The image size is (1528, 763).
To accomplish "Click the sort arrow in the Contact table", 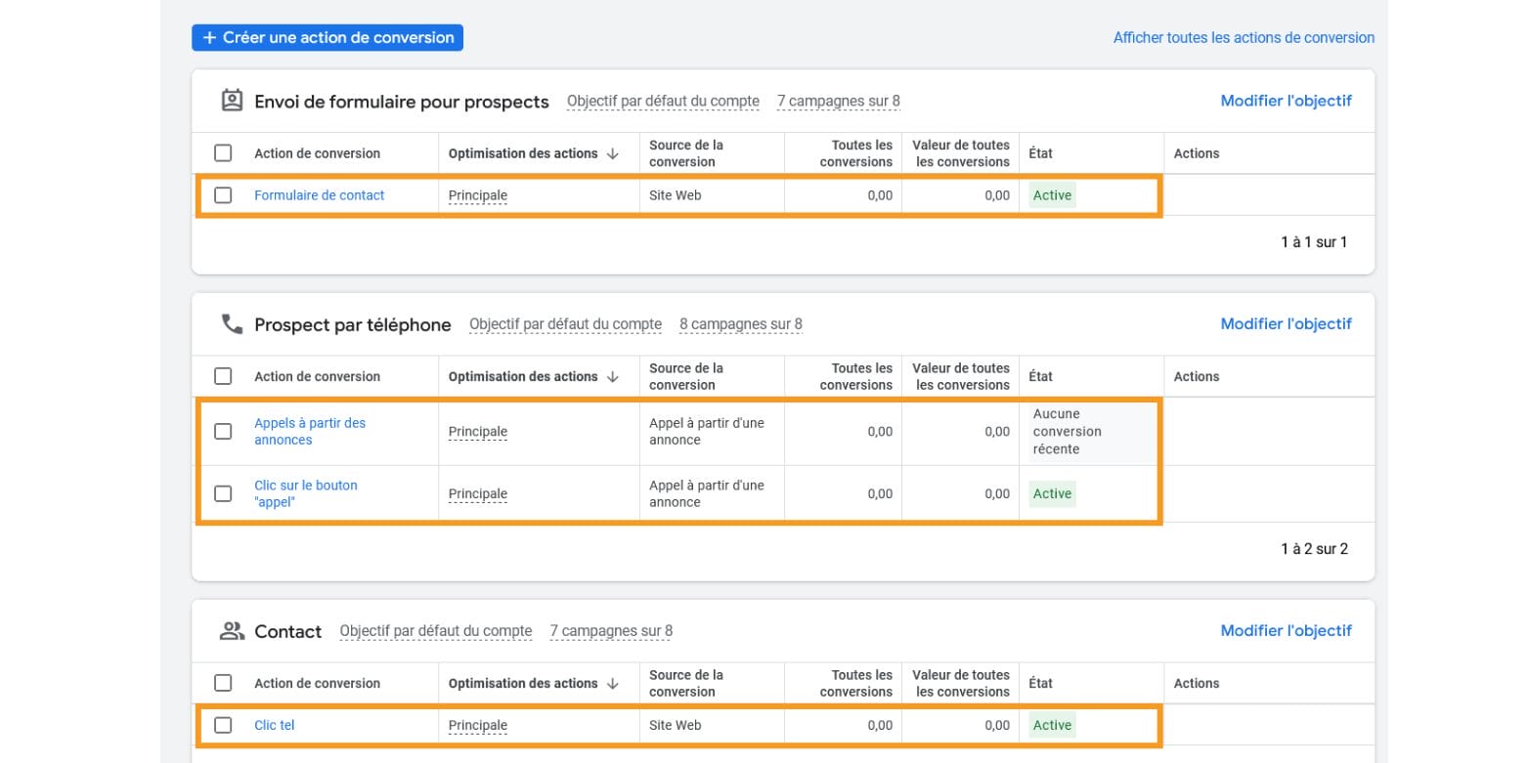I will click(x=615, y=683).
